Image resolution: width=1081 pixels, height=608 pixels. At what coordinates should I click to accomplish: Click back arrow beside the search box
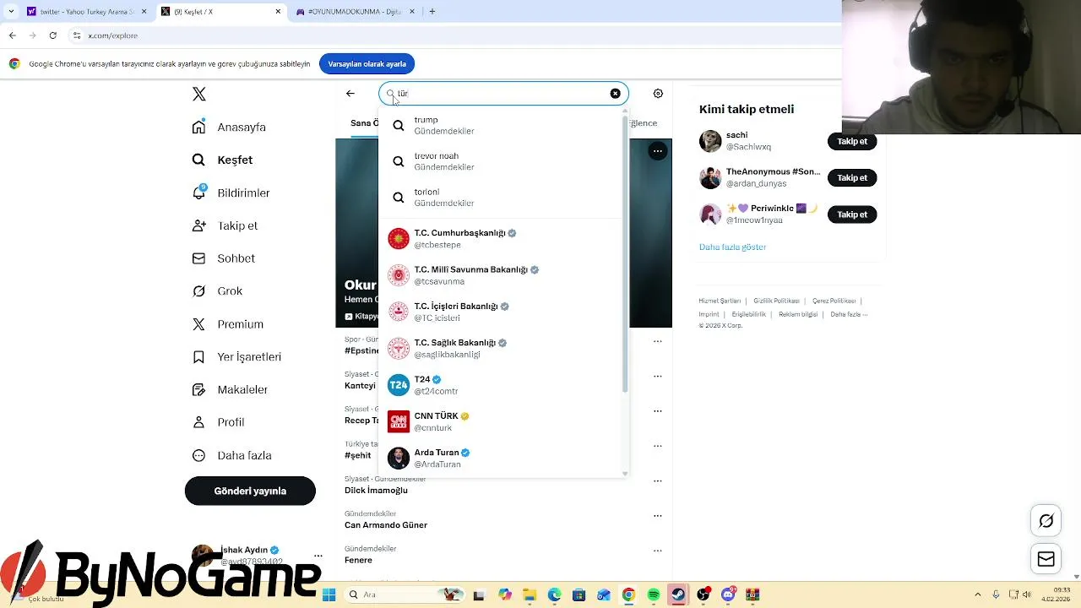click(350, 94)
